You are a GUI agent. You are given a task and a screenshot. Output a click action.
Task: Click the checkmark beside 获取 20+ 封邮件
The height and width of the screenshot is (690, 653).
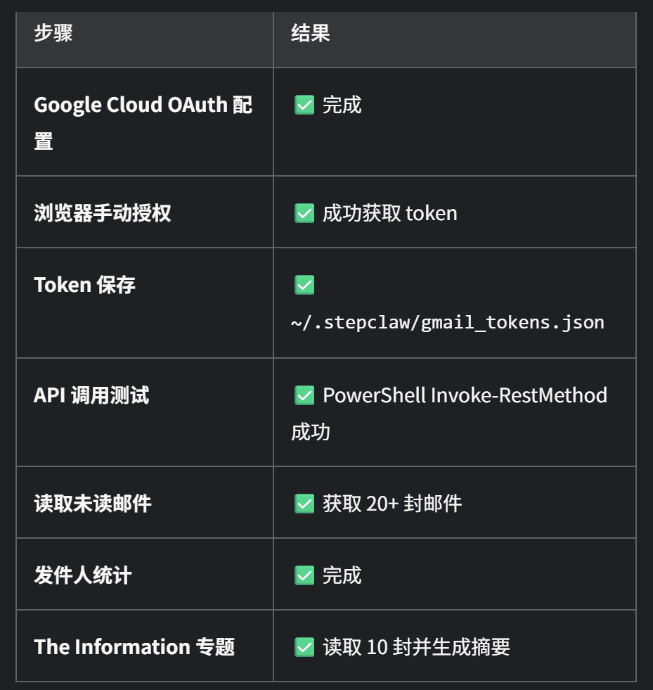pyautogui.click(x=304, y=504)
